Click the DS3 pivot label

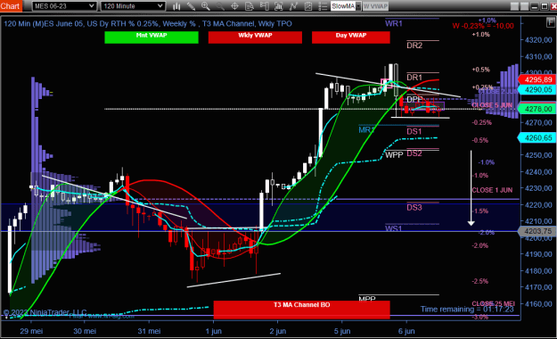[x=414, y=207]
